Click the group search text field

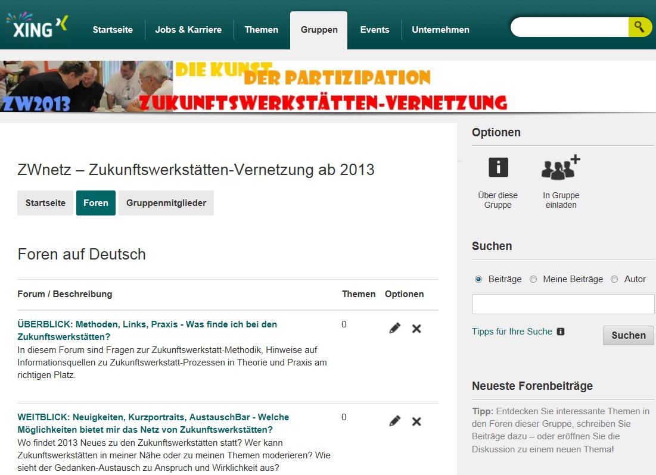click(563, 304)
